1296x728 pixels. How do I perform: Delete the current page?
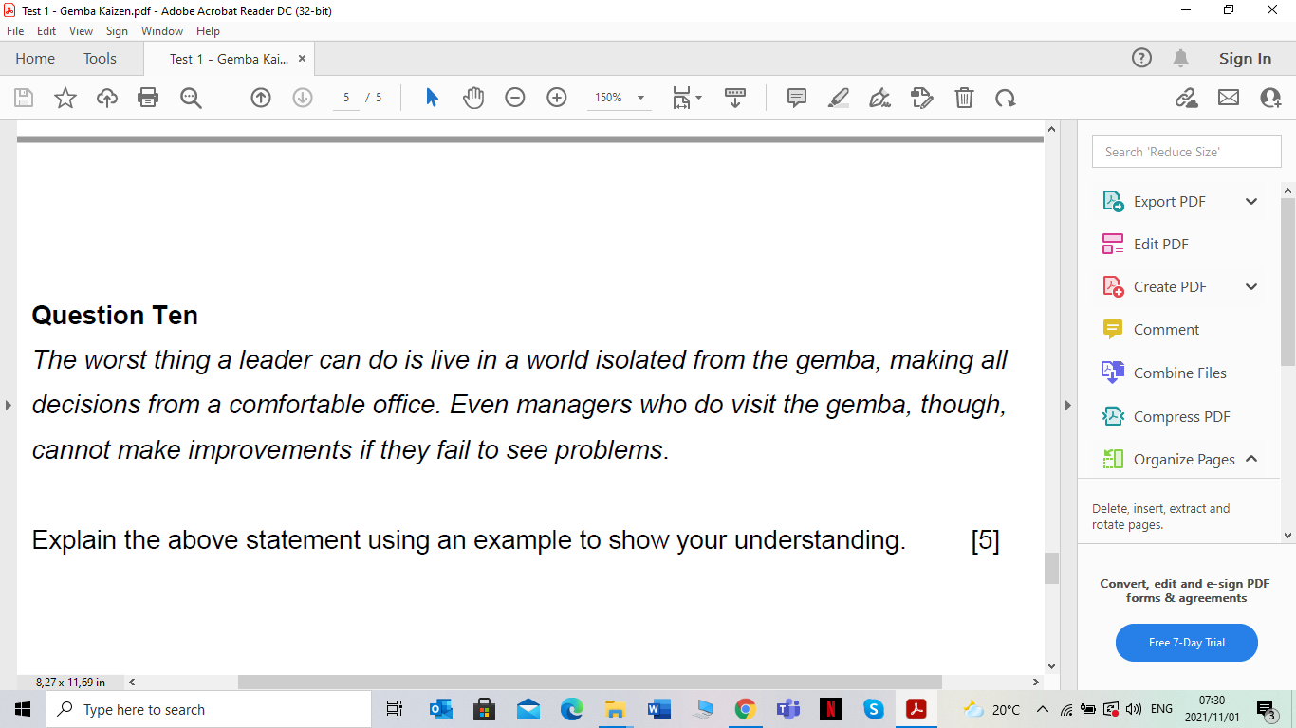(964, 98)
